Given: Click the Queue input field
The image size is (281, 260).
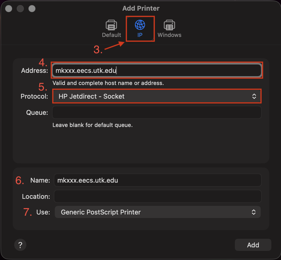Looking at the screenshot, I should click(x=157, y=112).
